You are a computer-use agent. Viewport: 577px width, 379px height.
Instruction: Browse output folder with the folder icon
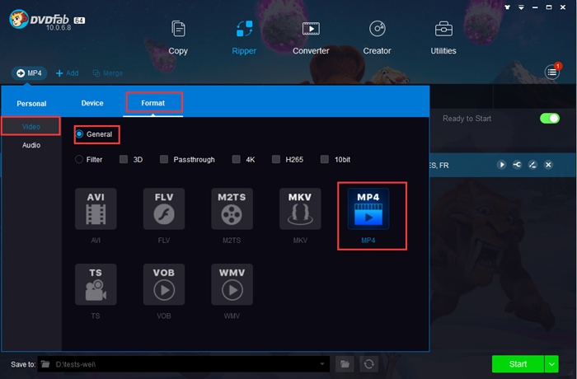(345, 364)
